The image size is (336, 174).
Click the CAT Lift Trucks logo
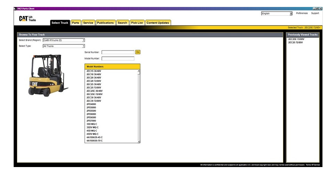(27, 19)
